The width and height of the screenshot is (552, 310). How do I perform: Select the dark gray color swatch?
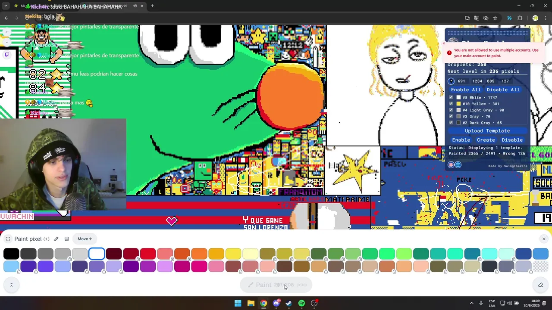tap(28, 254)
